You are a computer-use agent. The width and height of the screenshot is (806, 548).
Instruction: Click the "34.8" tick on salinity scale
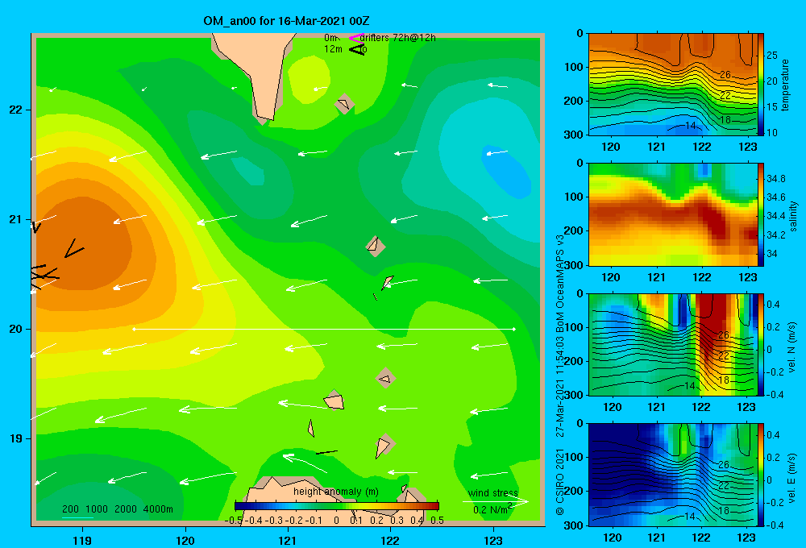tap(775, 179)
